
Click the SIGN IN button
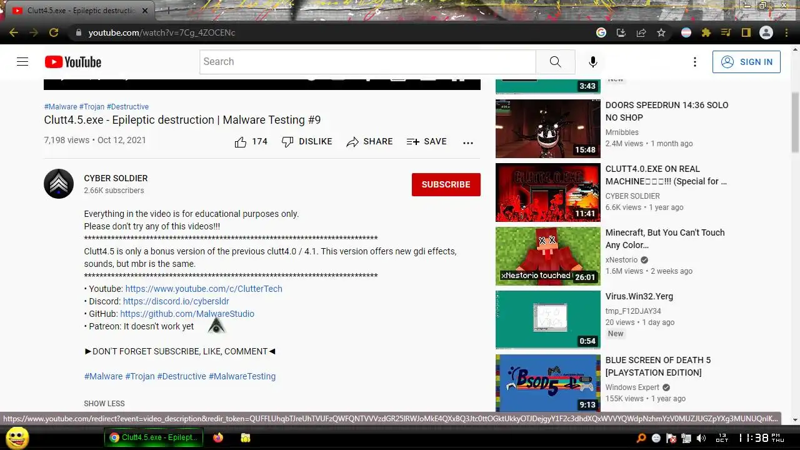pos(746,62)
